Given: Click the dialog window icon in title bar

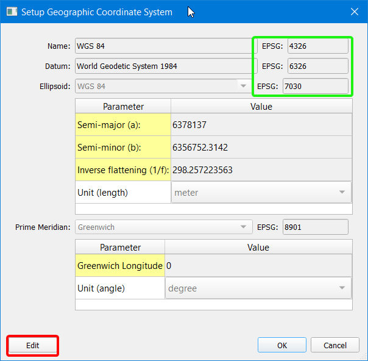Looking at the screenshot, I should pyautogui.click(x=12, y=12).
